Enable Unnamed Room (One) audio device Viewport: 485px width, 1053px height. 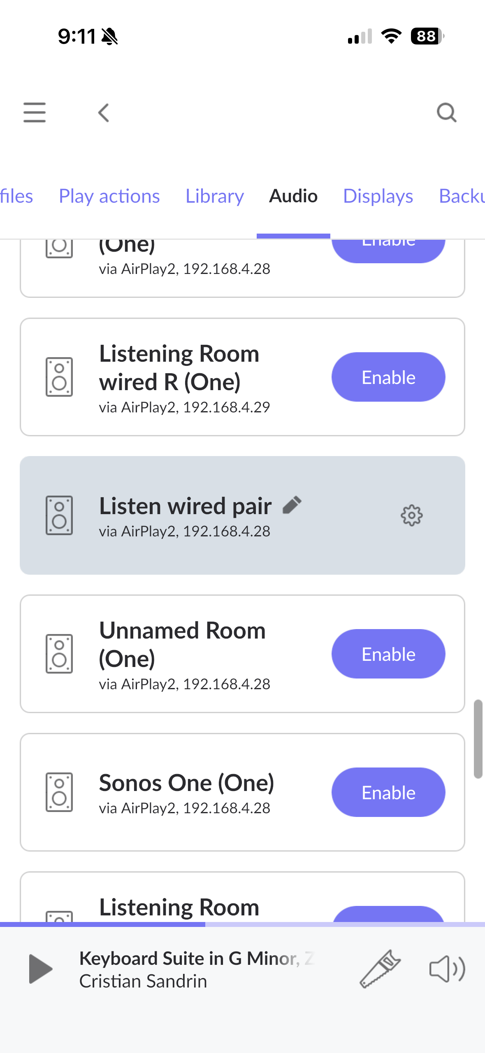(388, 654)
